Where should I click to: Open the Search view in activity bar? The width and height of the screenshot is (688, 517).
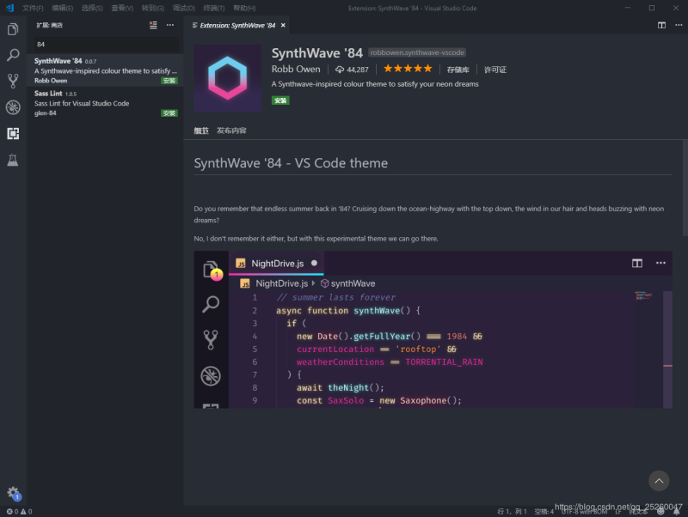[13, 55]
